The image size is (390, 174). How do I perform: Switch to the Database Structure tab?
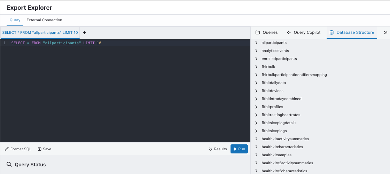click(x=352, y=32)
